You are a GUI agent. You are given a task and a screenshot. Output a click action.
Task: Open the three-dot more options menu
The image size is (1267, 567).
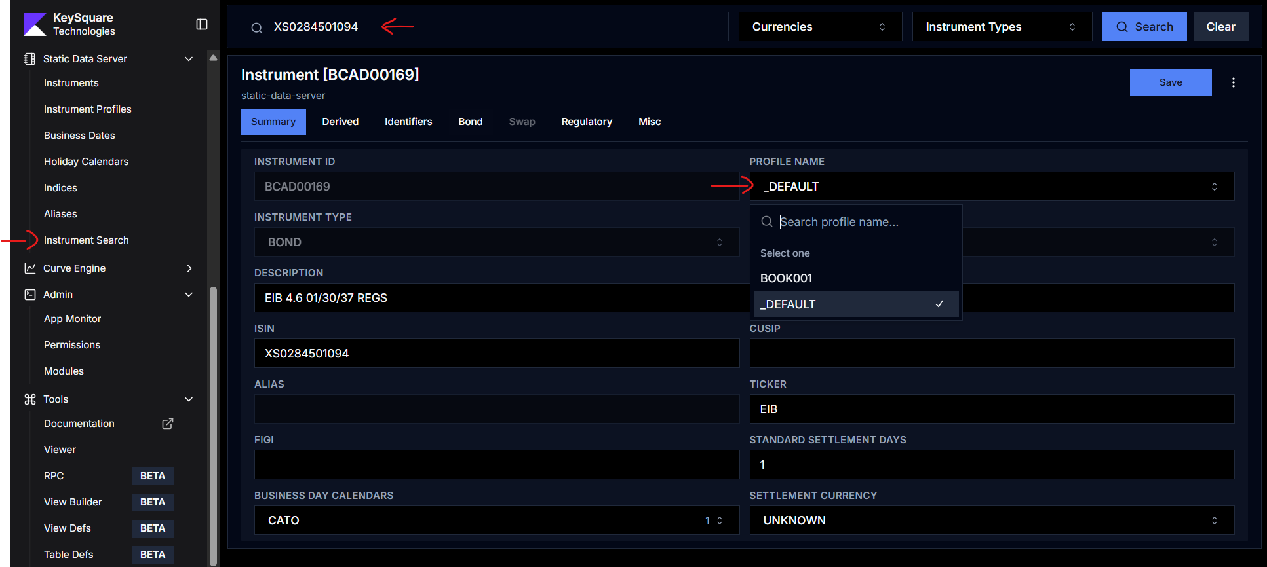click(1234, 82)
